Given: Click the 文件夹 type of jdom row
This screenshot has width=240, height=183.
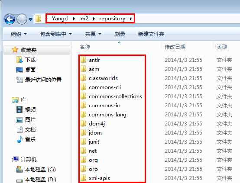Looking at the screenshot, I should point(224,133).
